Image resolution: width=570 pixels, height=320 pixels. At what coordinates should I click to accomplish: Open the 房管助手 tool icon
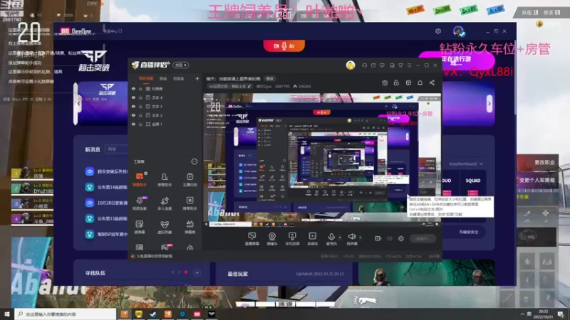(165, 179)
